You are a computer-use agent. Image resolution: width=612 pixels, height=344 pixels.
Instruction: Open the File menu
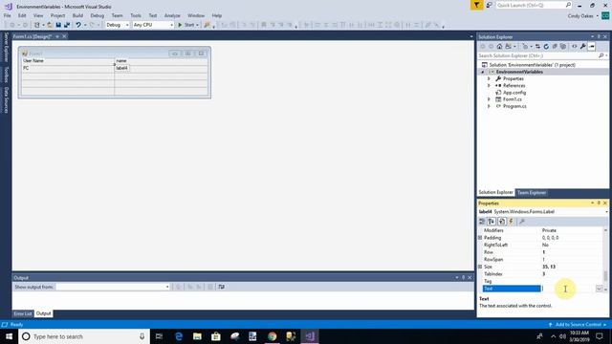click(8, 15)
